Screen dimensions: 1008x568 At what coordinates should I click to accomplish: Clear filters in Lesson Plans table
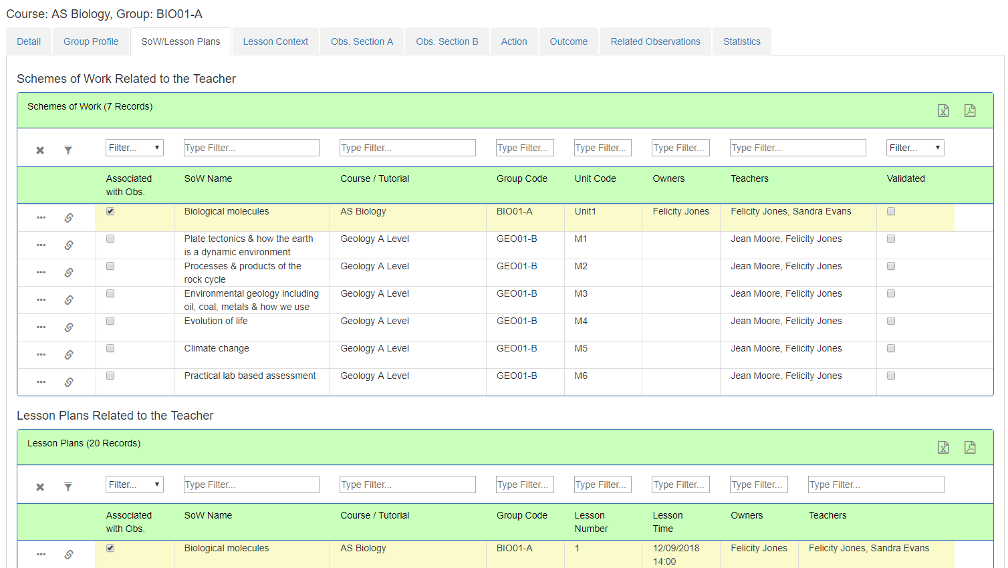(40, 487)
